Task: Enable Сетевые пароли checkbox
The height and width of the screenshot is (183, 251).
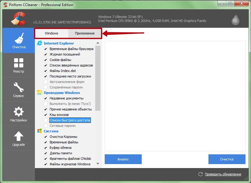Action: pyautogui.click(x=46, y=126)
